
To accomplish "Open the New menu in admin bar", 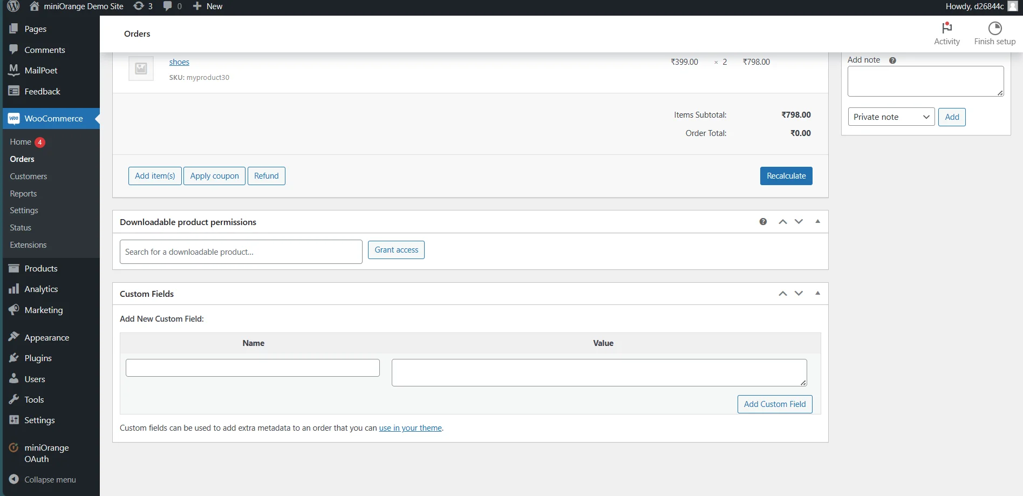I will click(207, 6).
